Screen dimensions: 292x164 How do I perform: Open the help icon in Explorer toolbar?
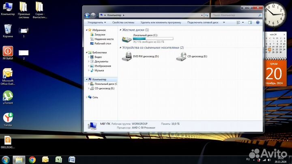click(258, 23)
